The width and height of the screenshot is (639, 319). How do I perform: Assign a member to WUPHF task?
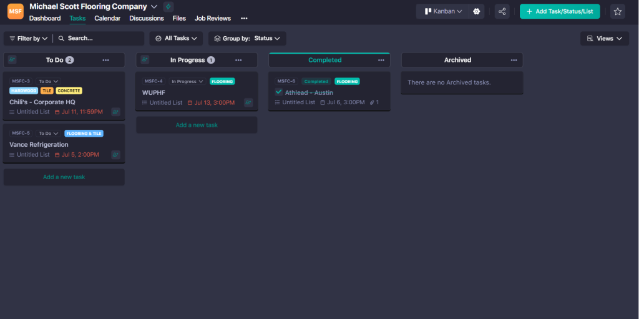click(248, 103)
